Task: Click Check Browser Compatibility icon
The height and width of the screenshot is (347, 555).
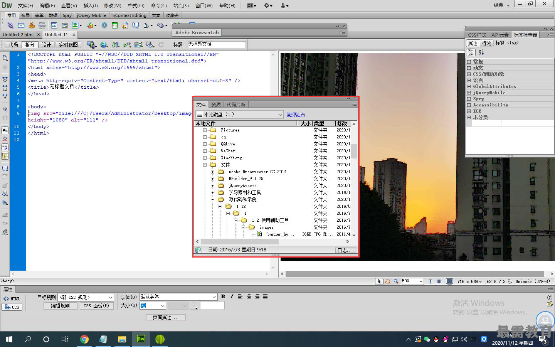Action: (x=139, y=45)
